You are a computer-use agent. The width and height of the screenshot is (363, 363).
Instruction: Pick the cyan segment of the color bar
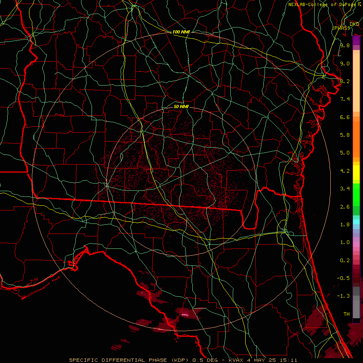(x=356, y=222)
